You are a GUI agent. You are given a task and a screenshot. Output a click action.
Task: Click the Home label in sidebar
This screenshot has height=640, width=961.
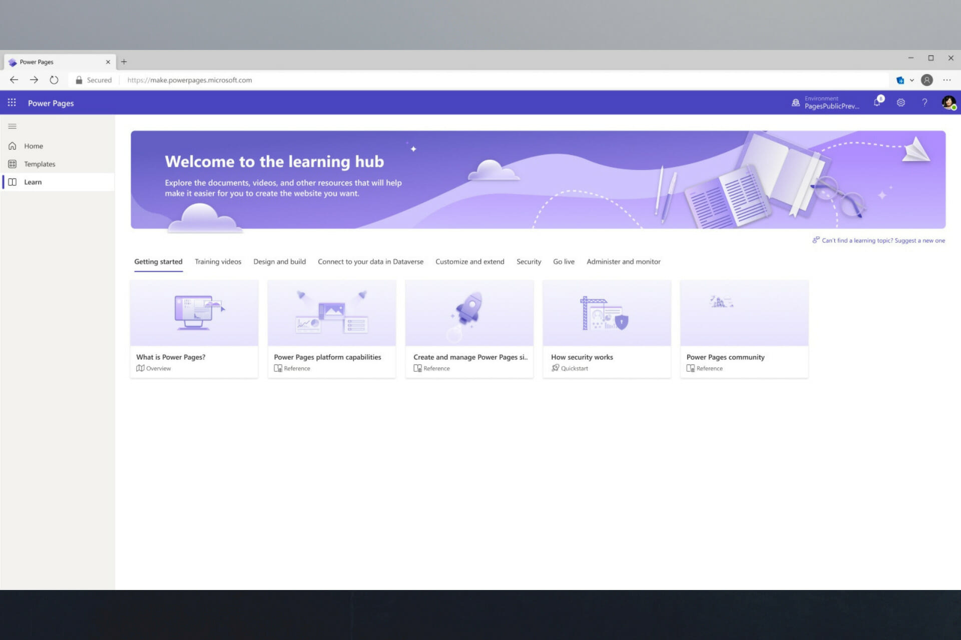(34, 146)
